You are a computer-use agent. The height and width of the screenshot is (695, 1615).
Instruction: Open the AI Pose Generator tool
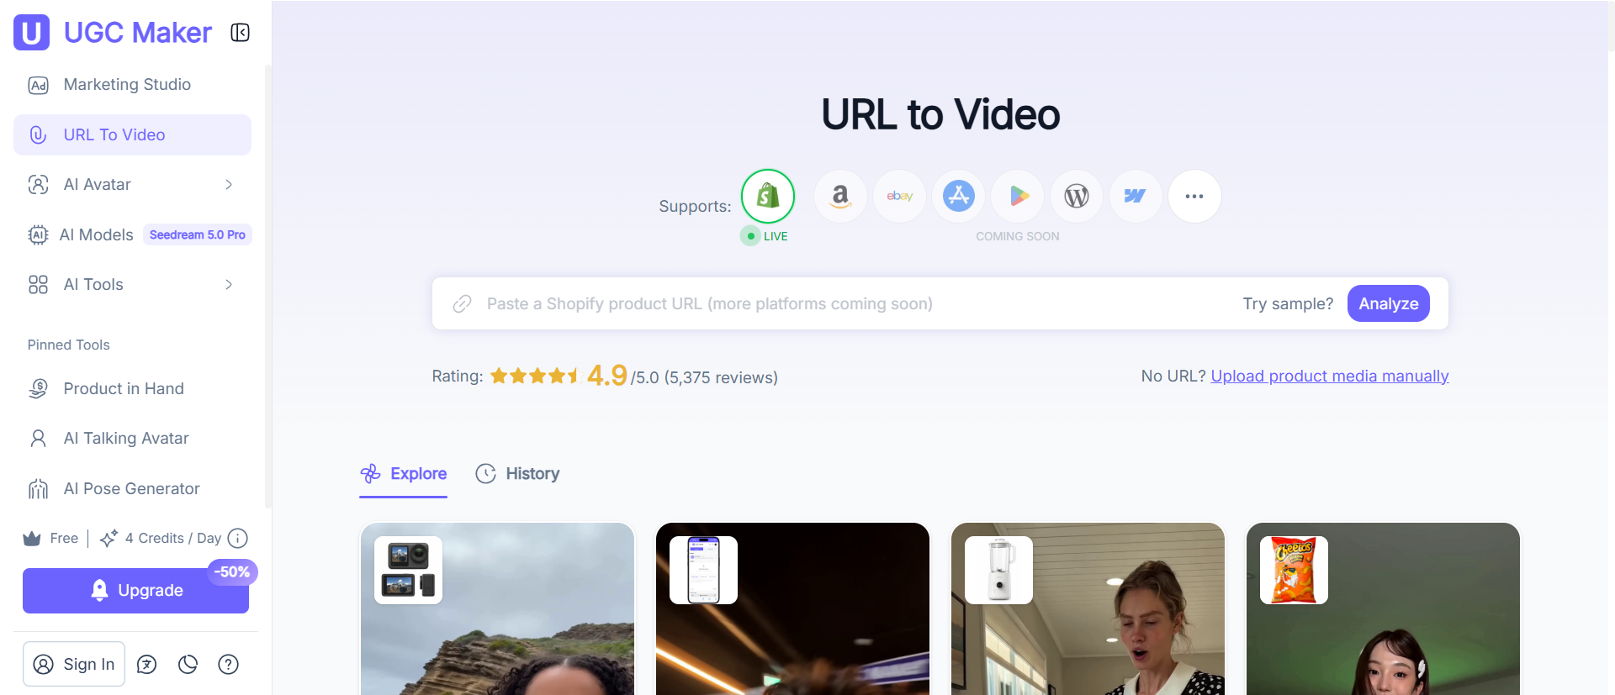coord(132,488)
